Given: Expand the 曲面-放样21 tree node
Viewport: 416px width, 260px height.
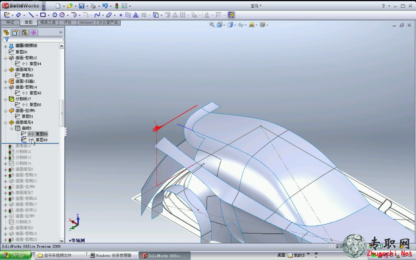Looking at the screenshot, I should click(x=6, y=210).
